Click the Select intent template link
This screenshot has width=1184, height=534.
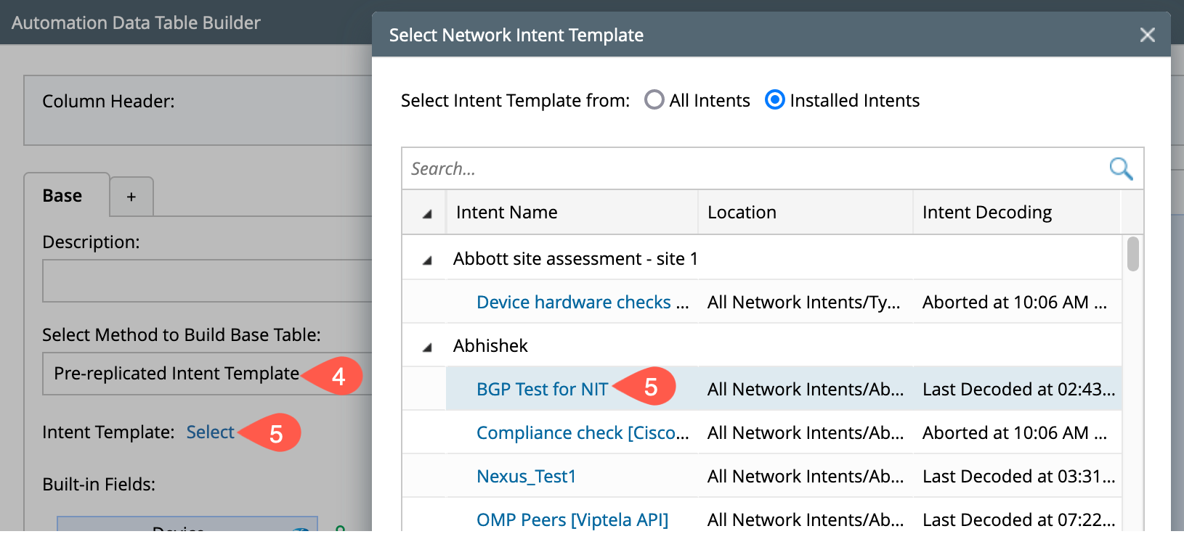pos(210,432)
